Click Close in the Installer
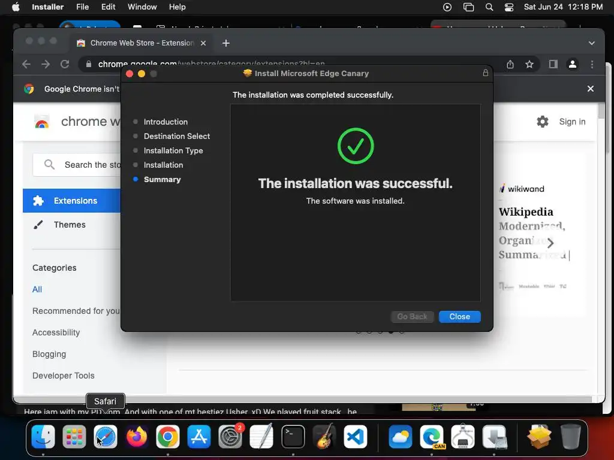The image size is (614, 460). [x=460, y=316]
